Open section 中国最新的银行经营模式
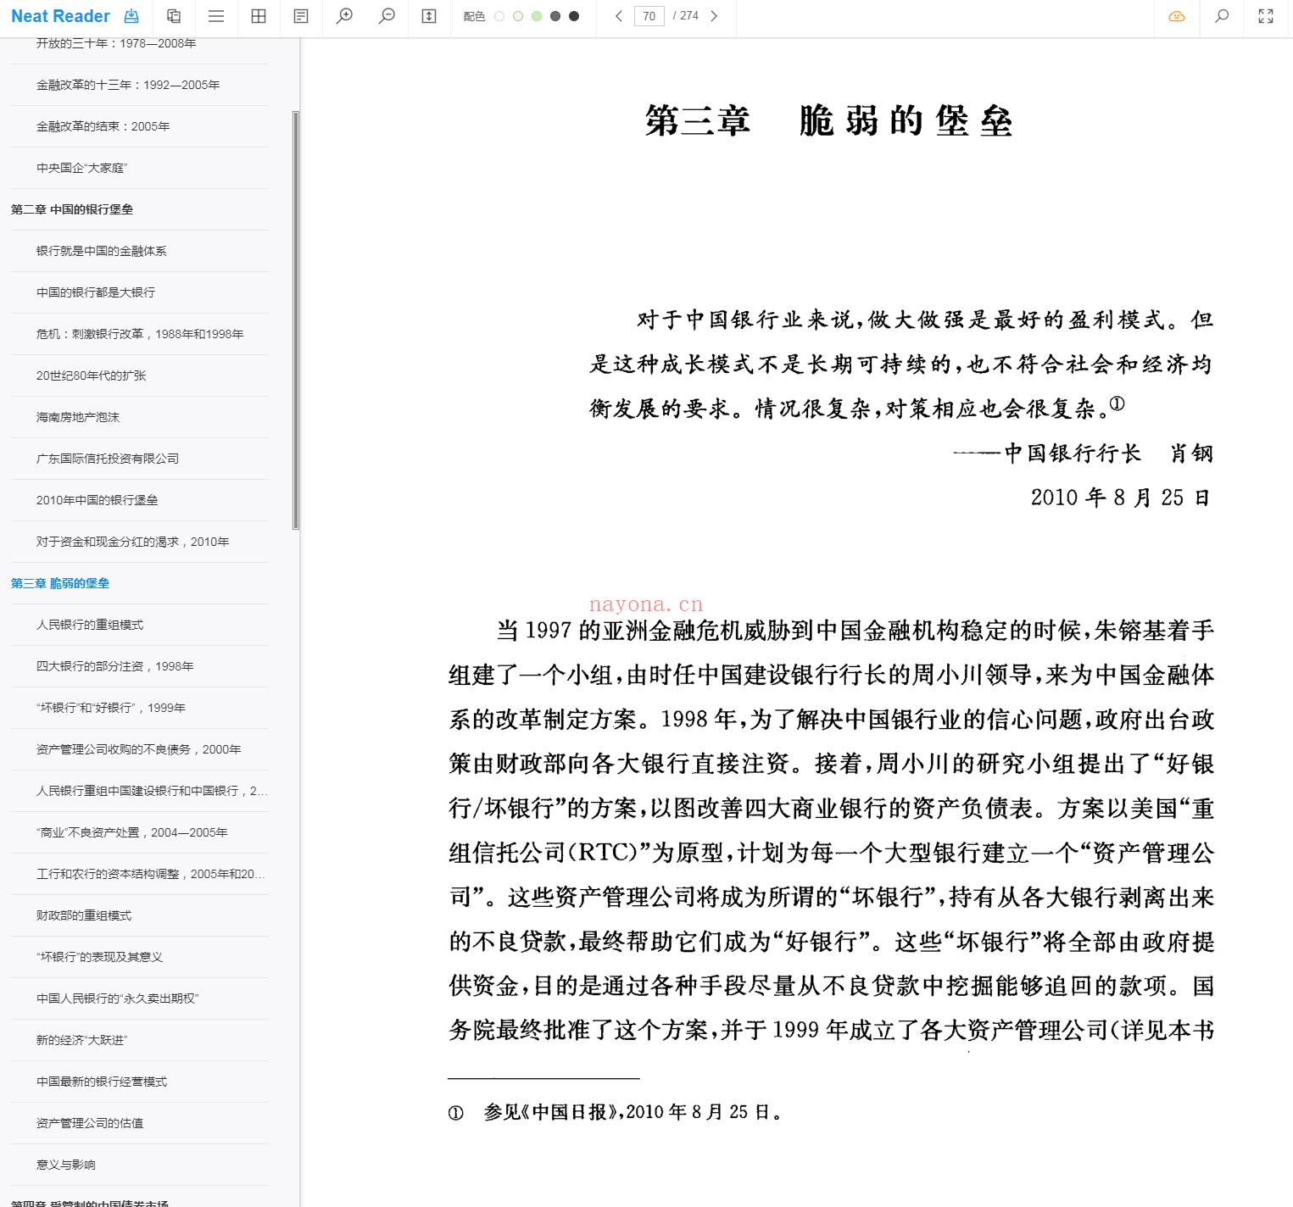Image resolution: width=1293 pixels, height=1207 pixels. tap(102, 1082)
